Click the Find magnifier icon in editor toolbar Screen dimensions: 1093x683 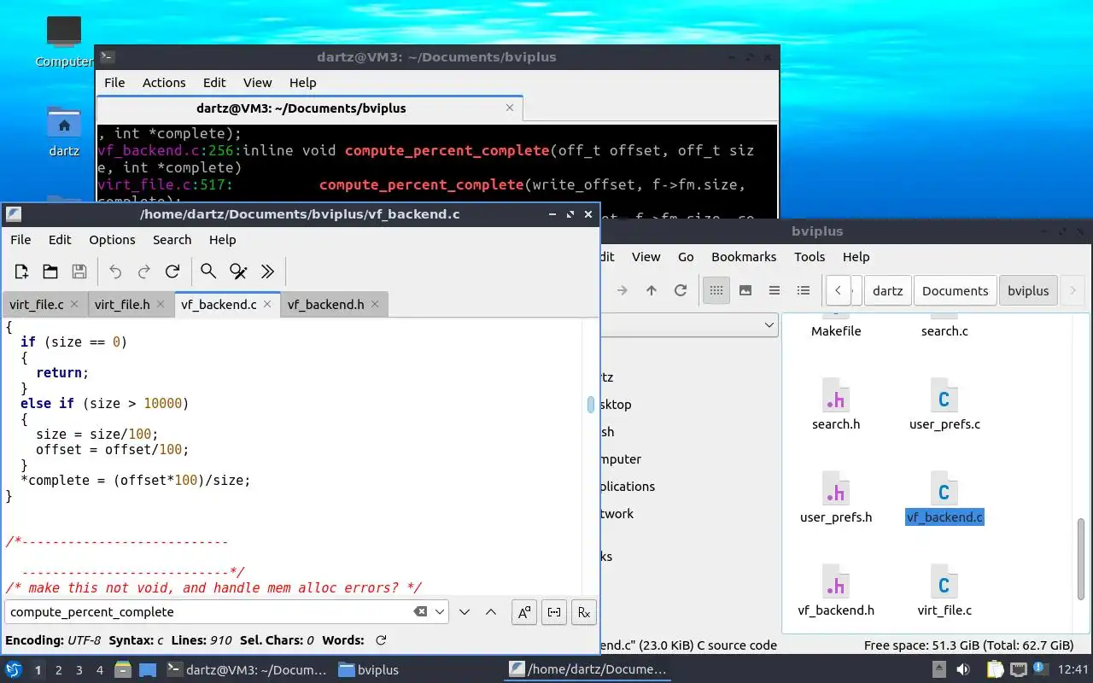click(x=208, y=271)
